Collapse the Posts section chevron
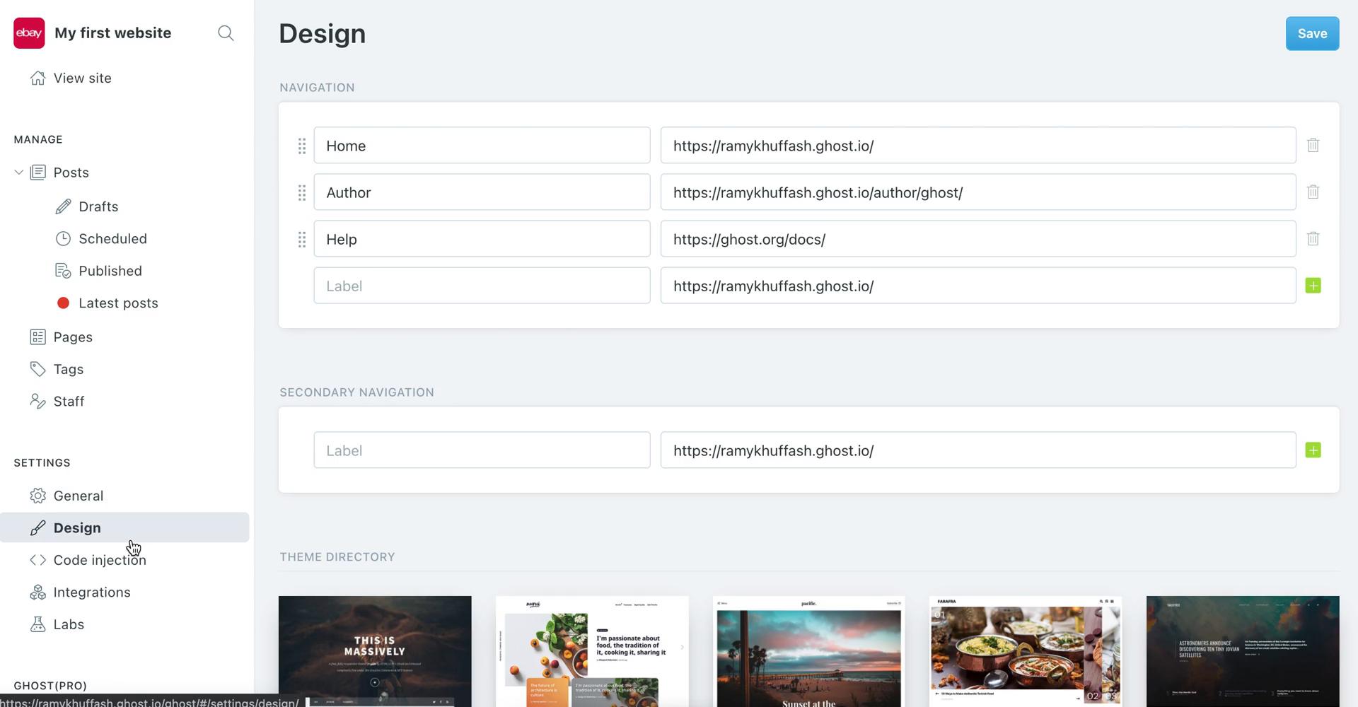Screen dimensions: 1358x707 (x=19, y=173)
